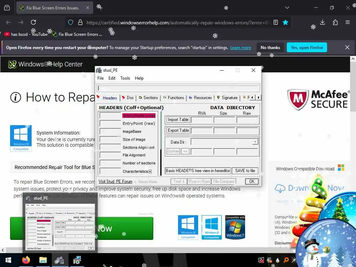
Task: Click the EntryPoint (rva) value field
Action: click(110, 115)
